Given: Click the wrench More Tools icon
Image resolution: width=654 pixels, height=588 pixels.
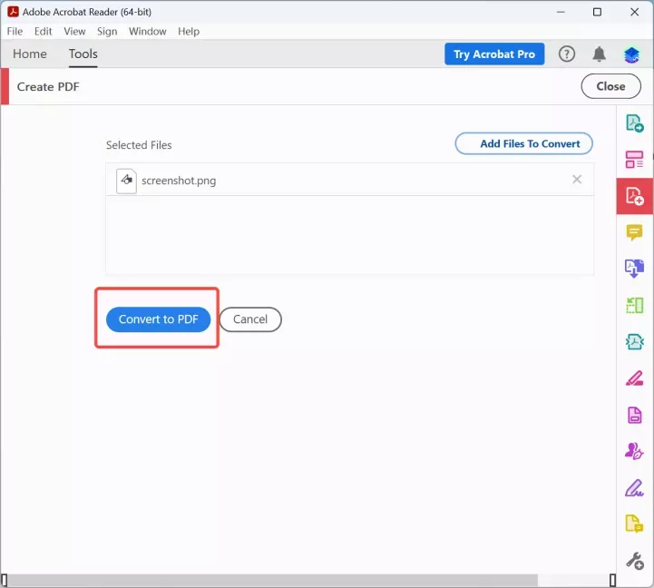Looking at the screenshot, I should click(x=634, y=561).
